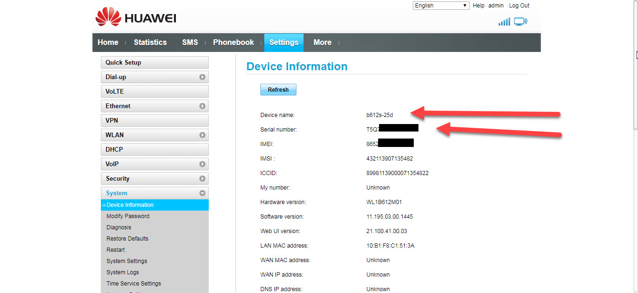Open the Help link

(x=478, y=6)
